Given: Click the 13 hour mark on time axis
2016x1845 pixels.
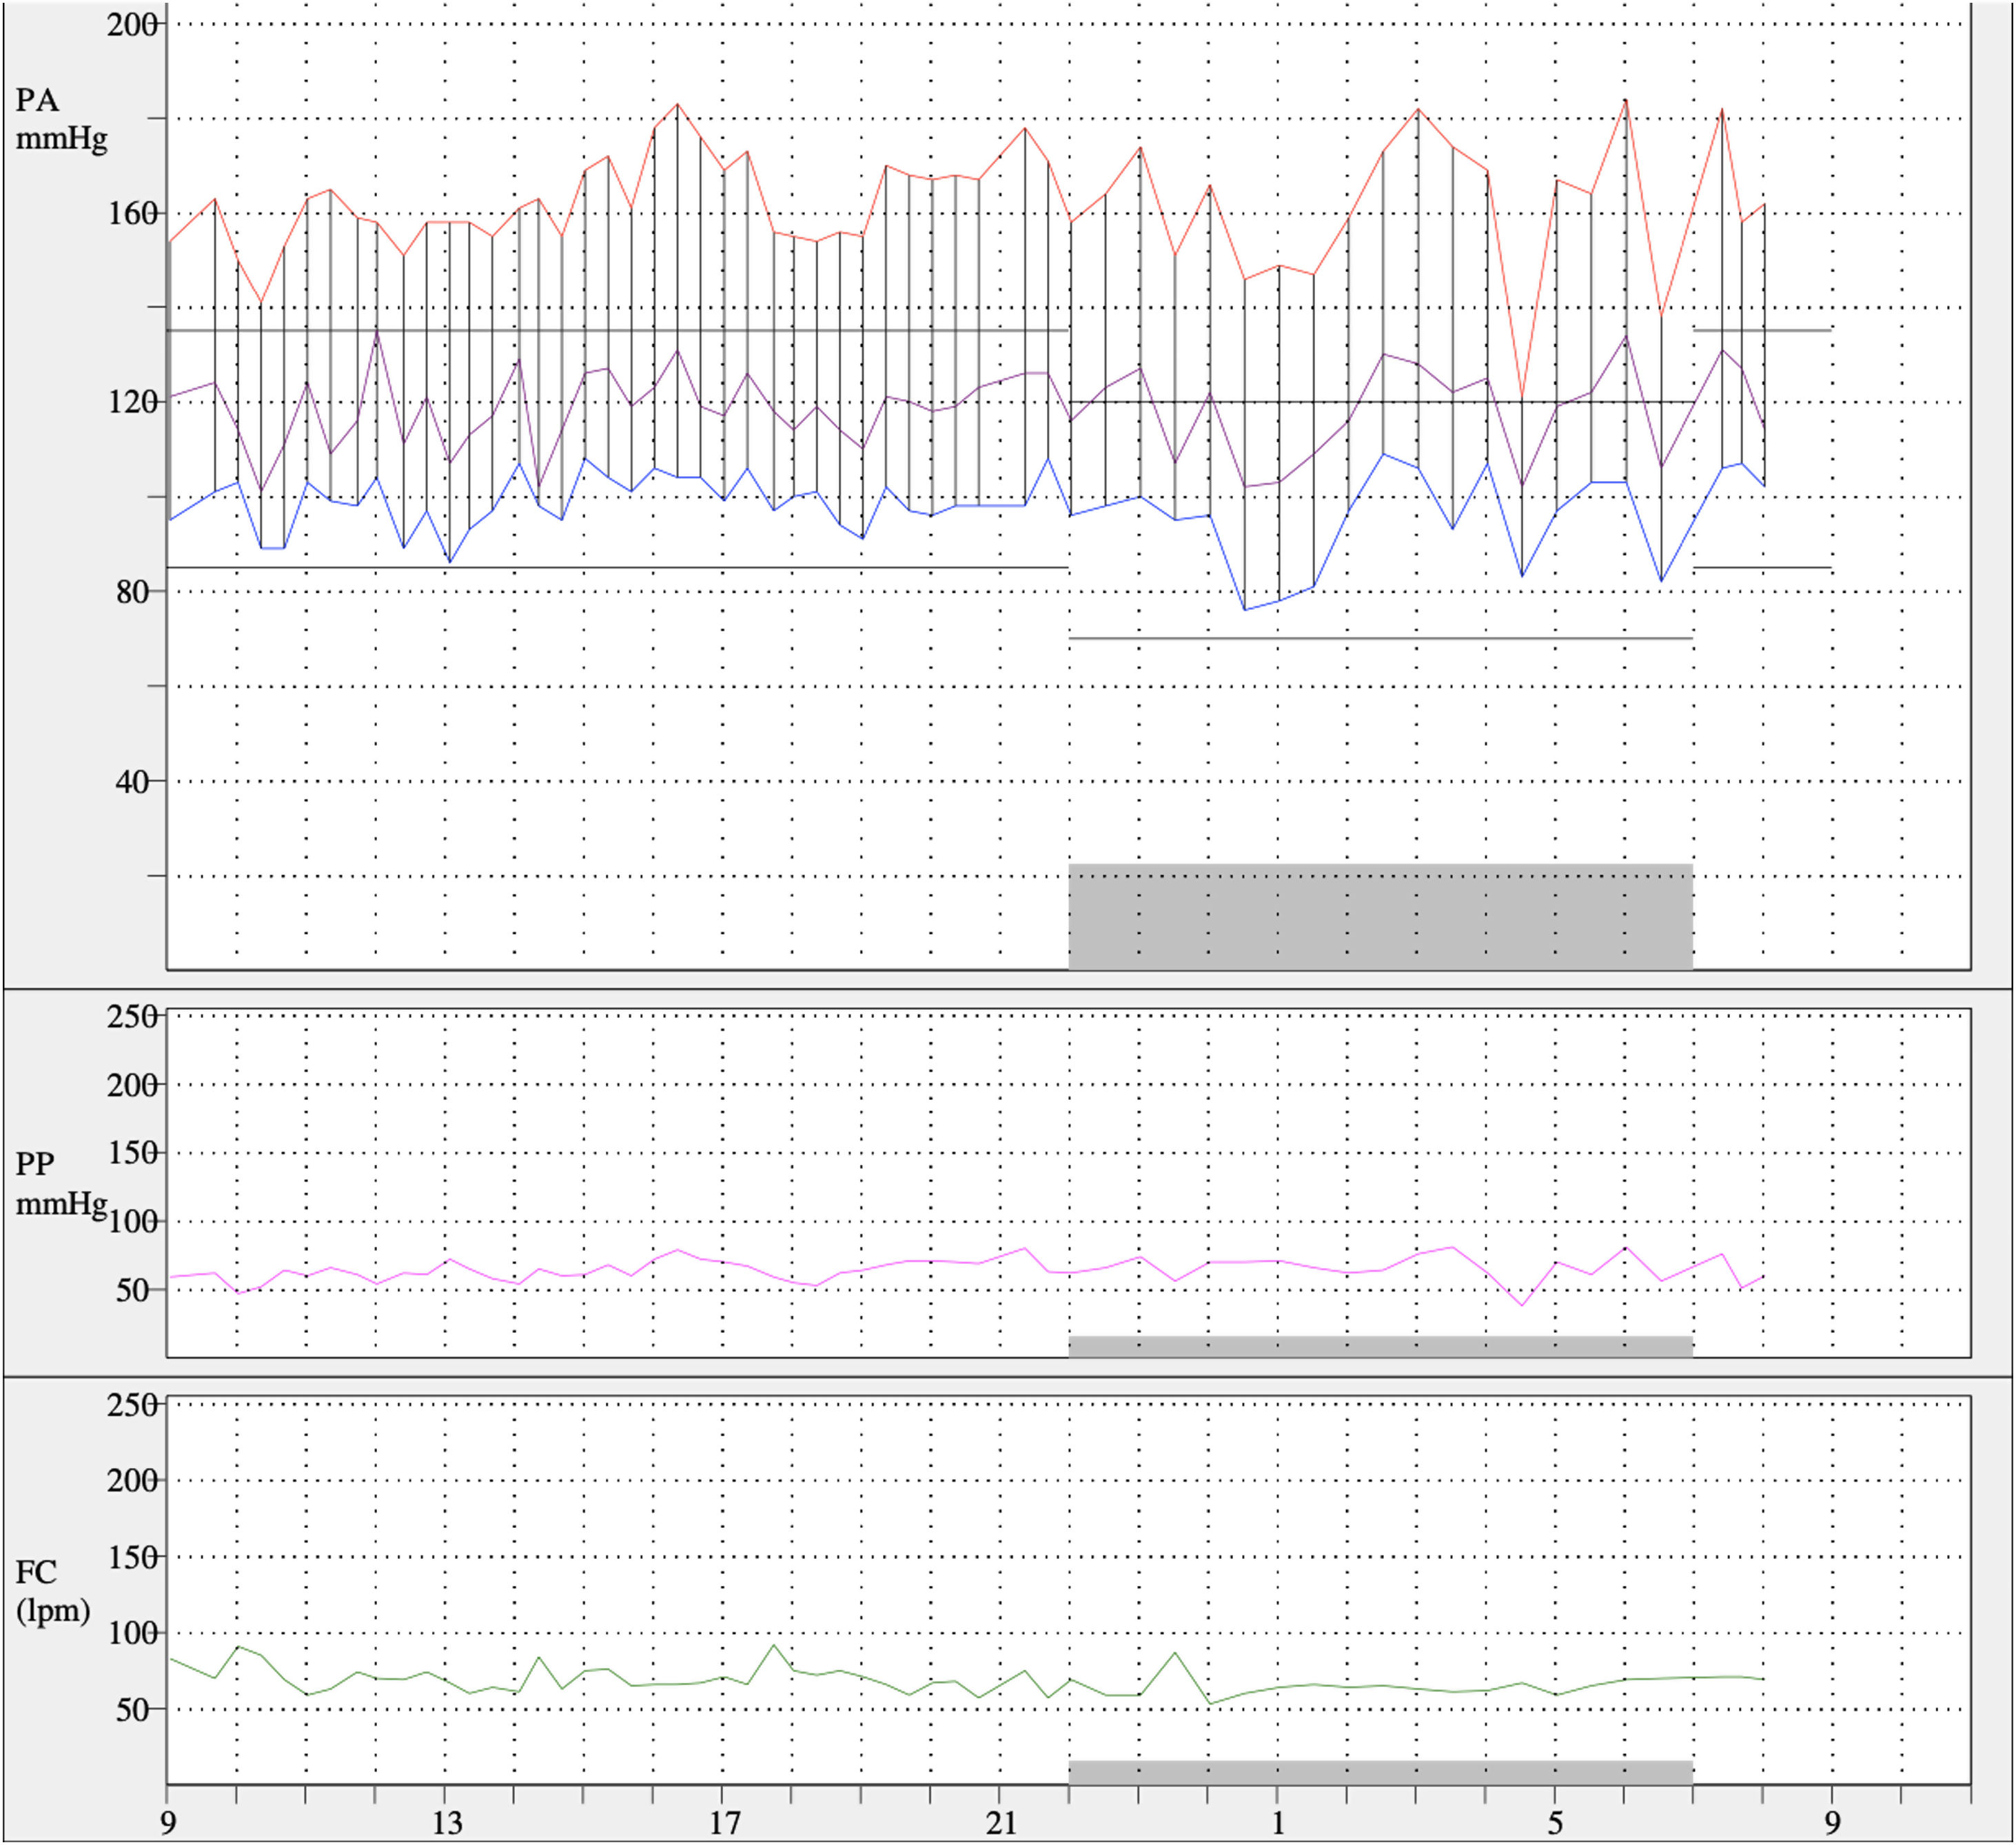Looking at the screenshot, I should tap(447, 1823).
